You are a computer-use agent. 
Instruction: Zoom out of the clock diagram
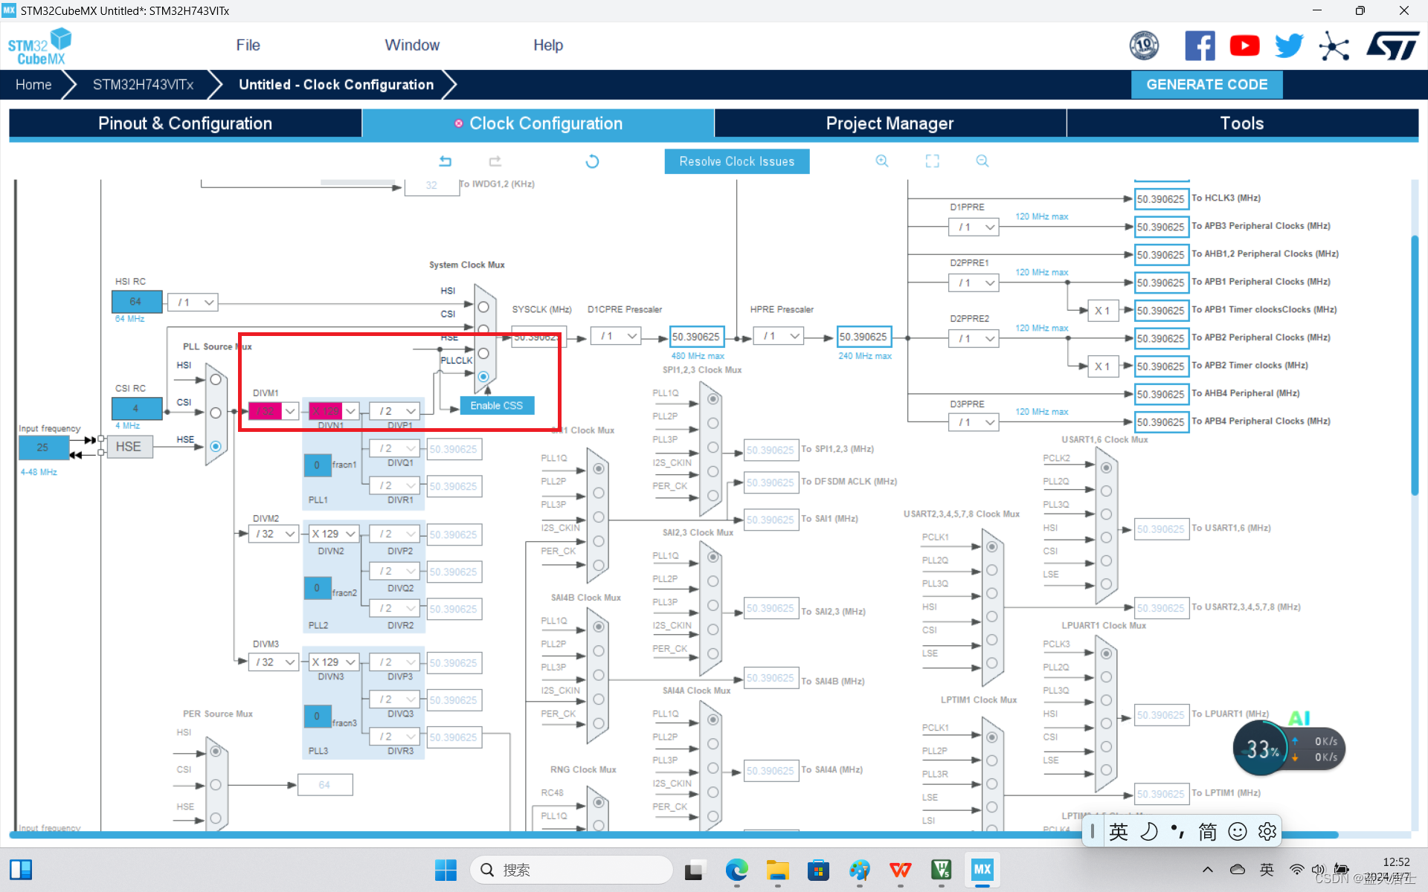click(982, 161)
